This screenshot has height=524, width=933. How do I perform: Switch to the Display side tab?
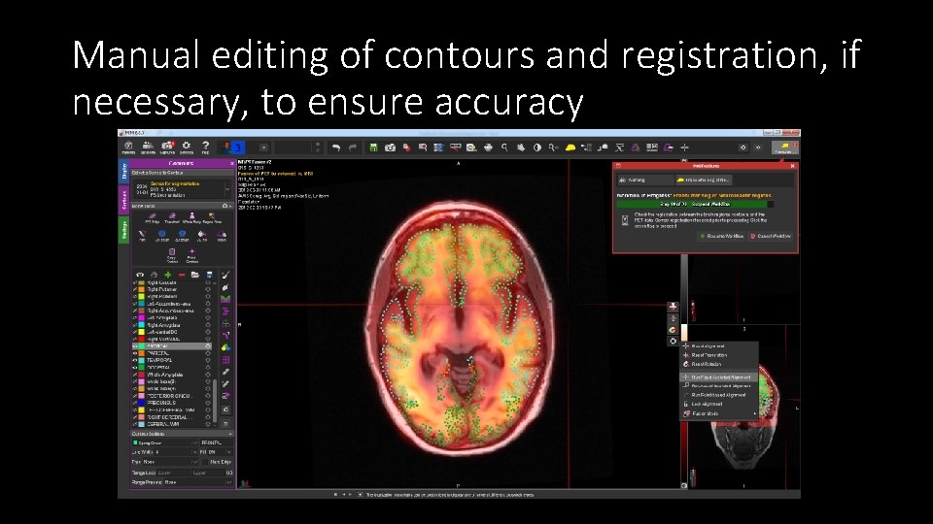pos(123,172)
